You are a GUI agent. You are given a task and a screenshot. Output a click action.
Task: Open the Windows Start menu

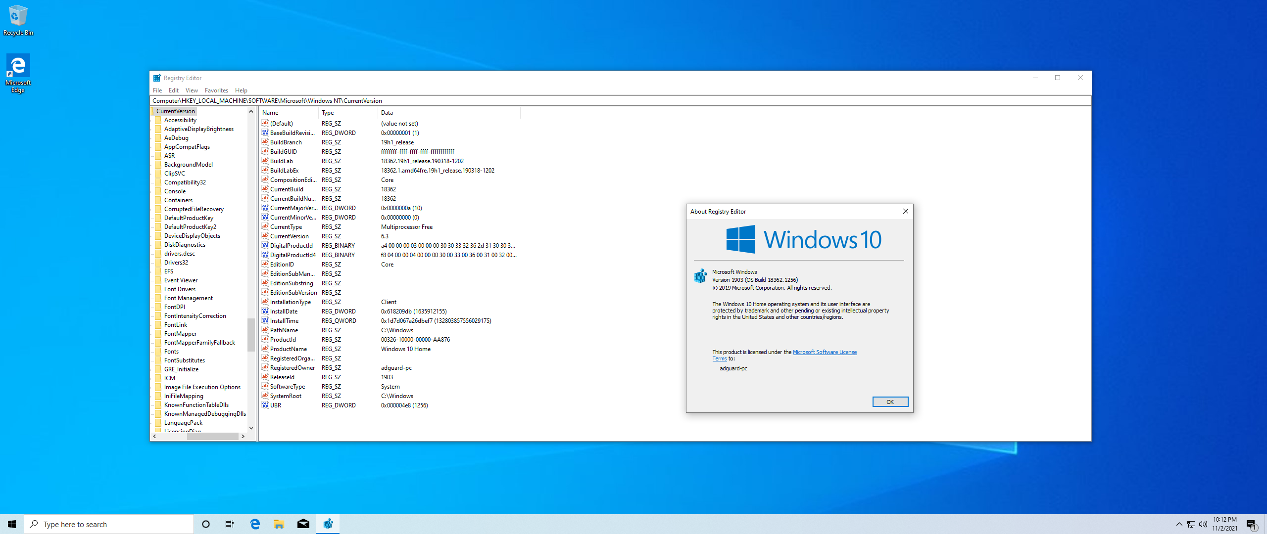point(12,524)
